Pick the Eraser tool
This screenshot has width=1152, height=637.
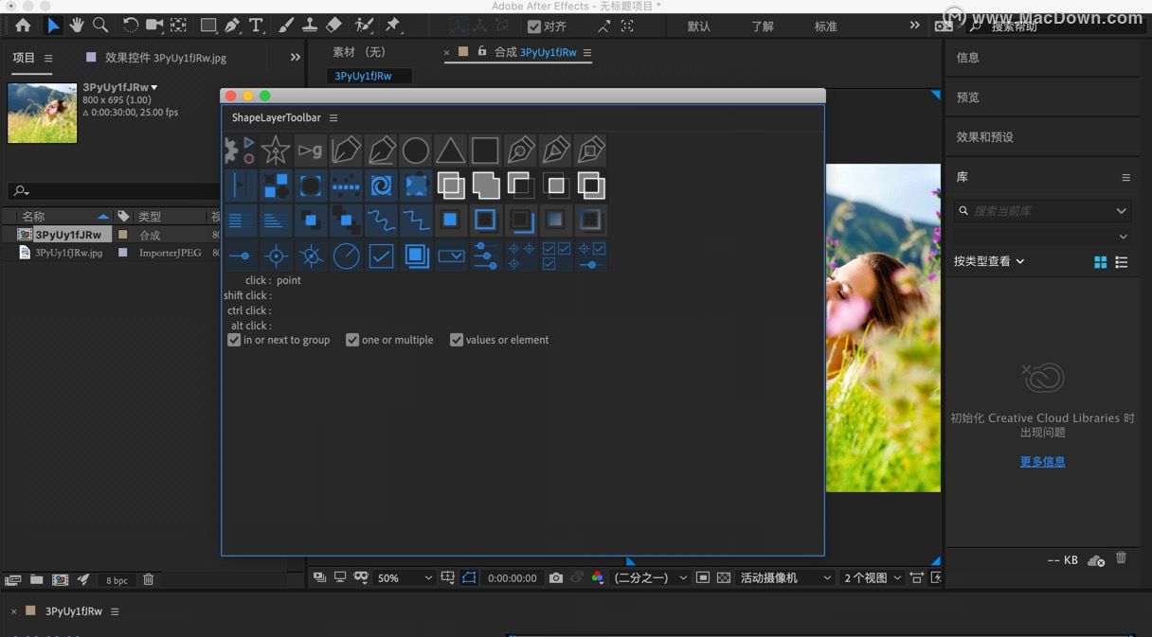(x=333, y=26)
